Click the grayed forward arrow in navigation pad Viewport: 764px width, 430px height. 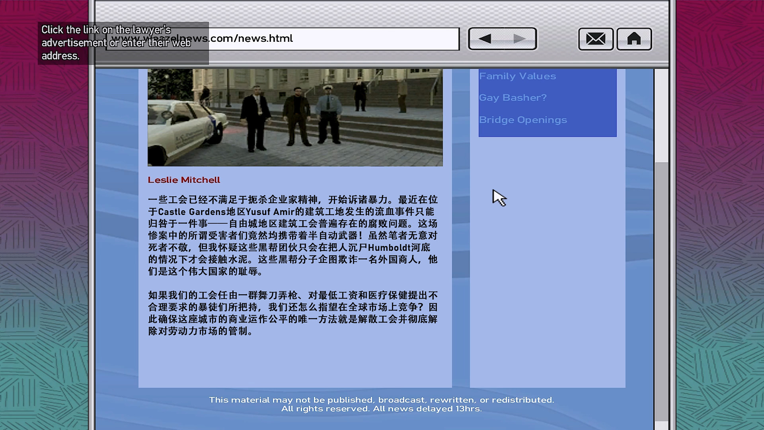518,39
